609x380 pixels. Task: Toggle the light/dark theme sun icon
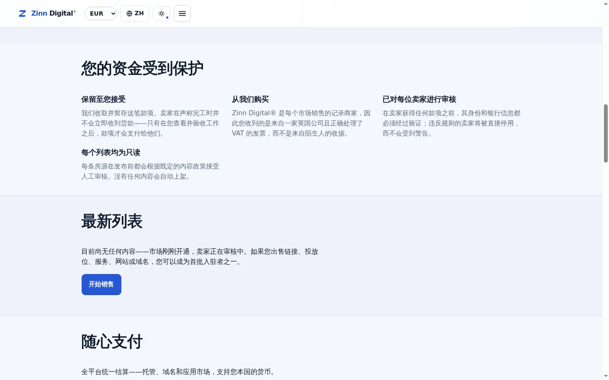coord(162,14)
